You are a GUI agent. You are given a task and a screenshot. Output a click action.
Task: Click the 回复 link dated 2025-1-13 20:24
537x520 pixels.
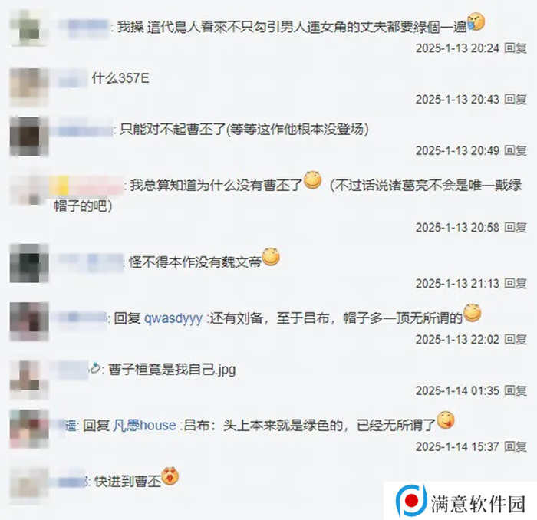point(516,48)
